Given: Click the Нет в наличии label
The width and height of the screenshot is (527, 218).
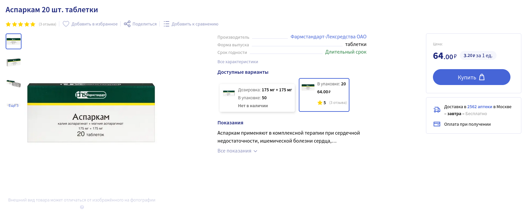Looking at the screenshot, I should (x=253, y=106).
